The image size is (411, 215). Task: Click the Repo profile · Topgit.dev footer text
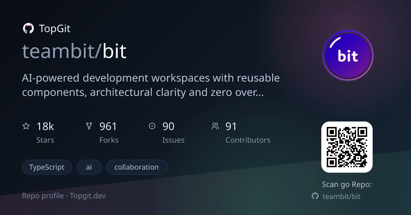tap(64, 196)
